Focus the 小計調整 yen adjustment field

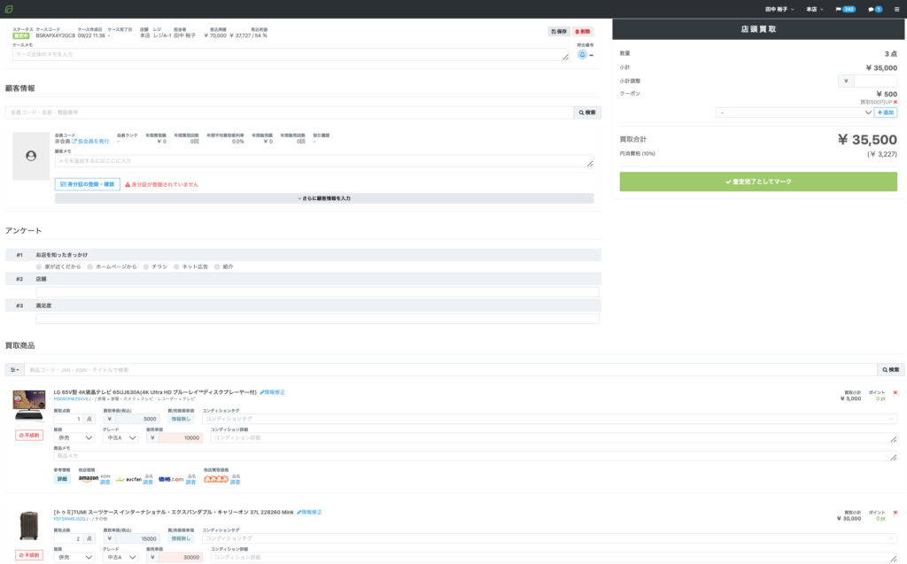875,81
